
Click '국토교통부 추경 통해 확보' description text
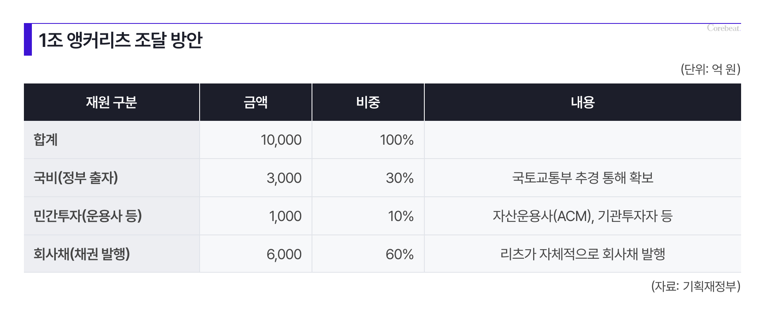coord(583,178)
